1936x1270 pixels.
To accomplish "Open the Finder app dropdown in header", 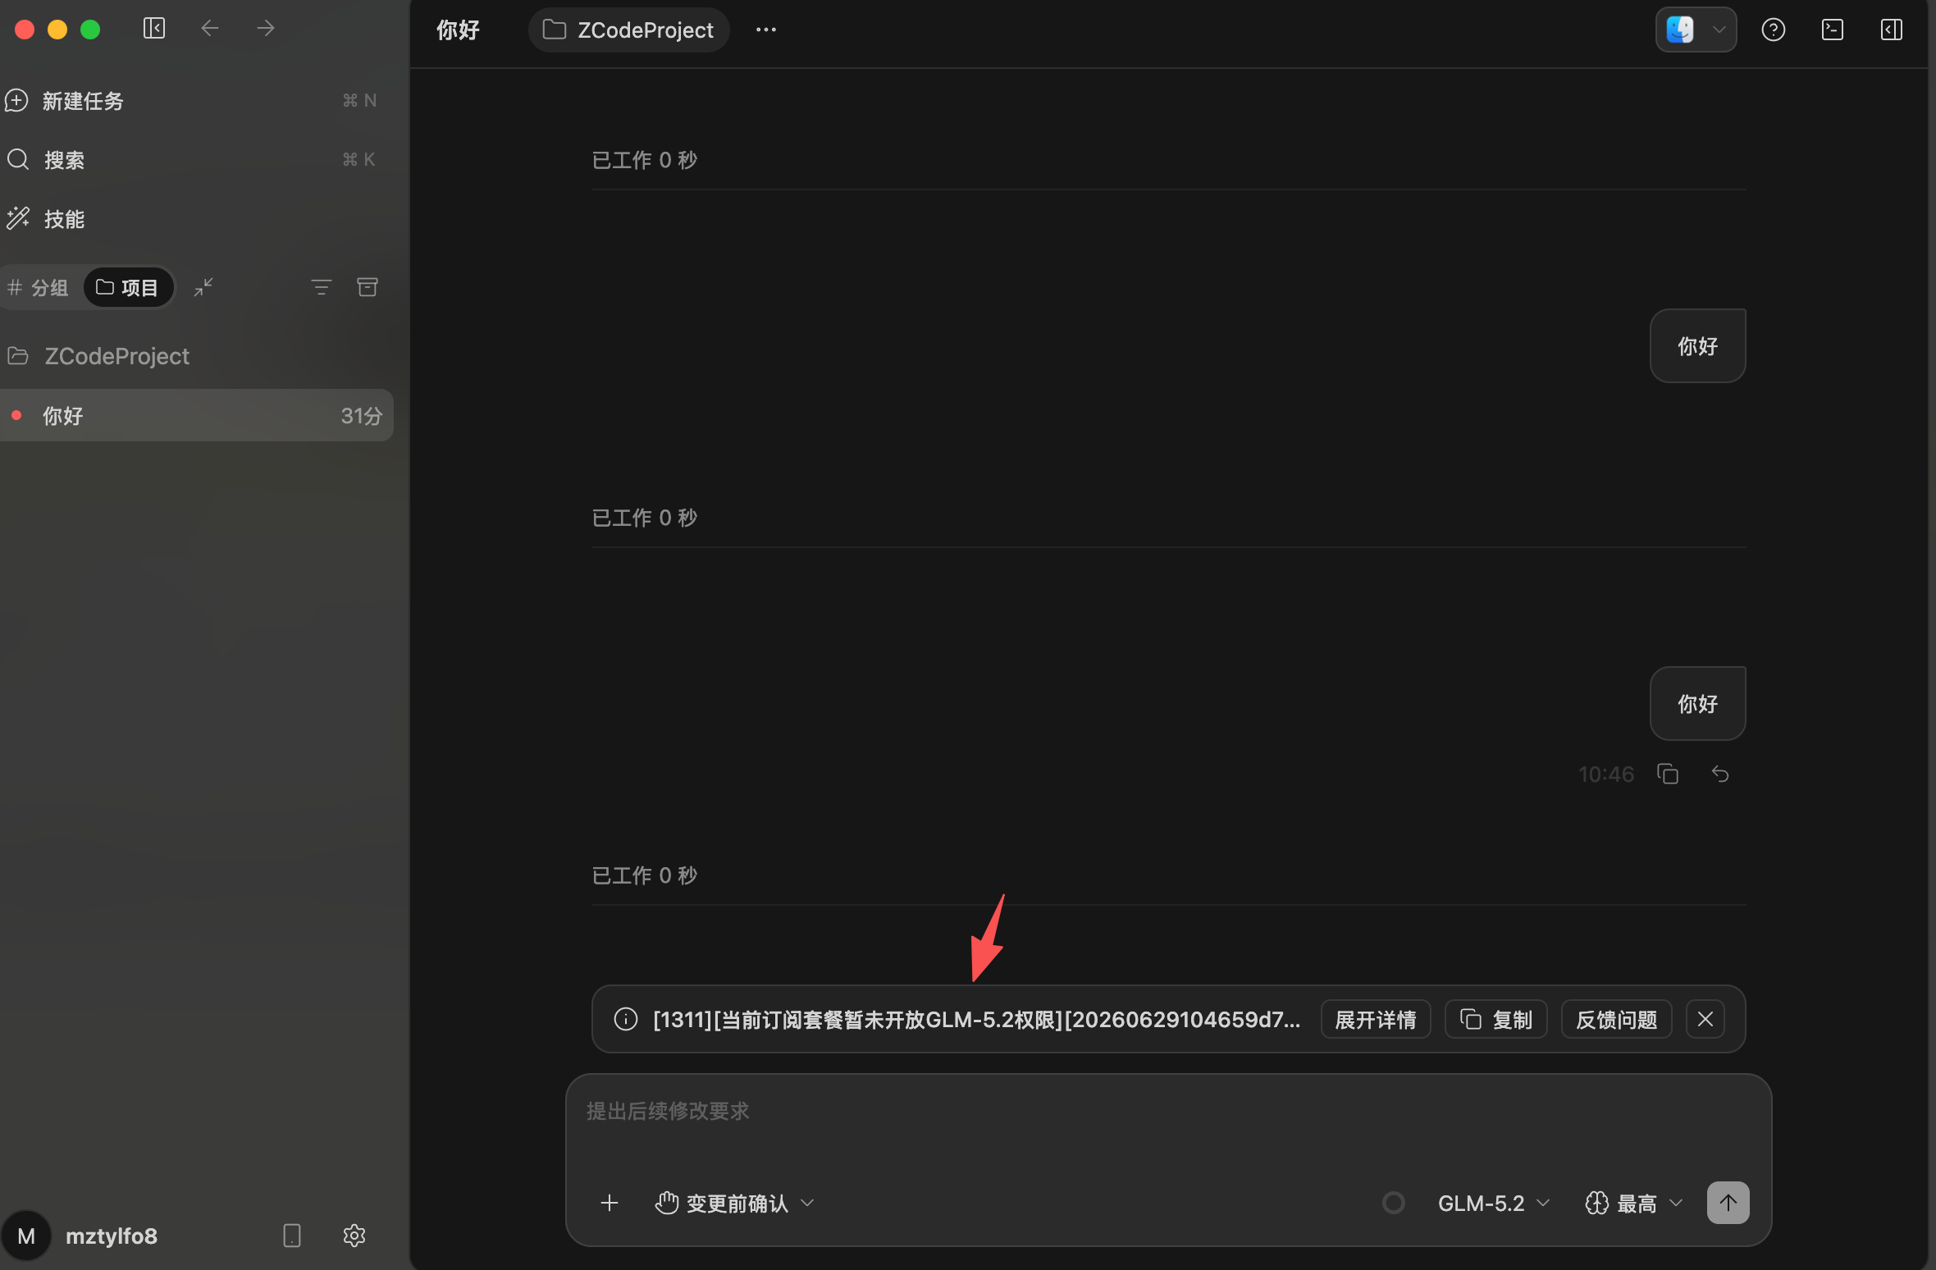I will [1696, 30].
